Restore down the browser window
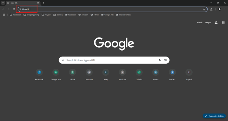228x121 pixels. click(218, 3)
